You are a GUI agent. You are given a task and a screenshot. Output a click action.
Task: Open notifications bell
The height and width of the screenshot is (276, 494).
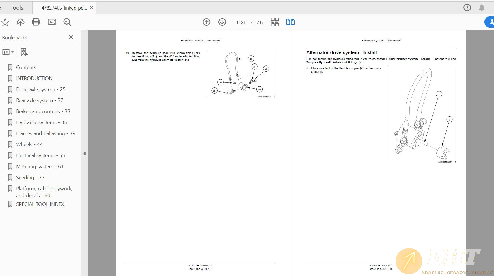(x=482, y=8)
